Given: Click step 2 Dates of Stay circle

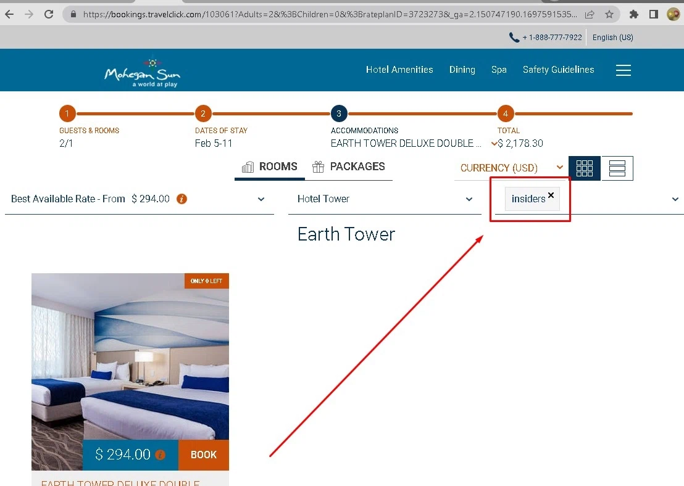Looking at the screenshot, I should tap(203, 113).
